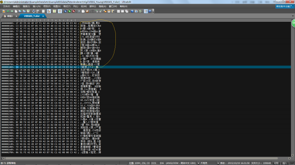The width and height of the screenshot is (295, 165).
Task: Open the 宏(M) menu
Action: [84, 6]
